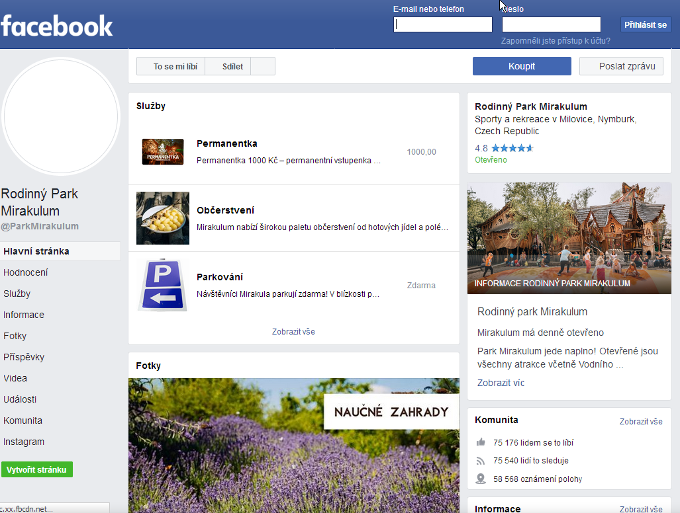Focus the Heslo password field
Image resolution: width=680 pixels, height=513 pixels.
click(551, 24)
